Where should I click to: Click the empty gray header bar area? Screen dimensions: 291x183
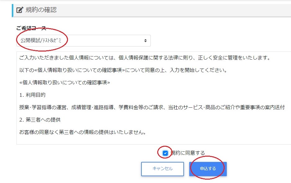point(186,10)
